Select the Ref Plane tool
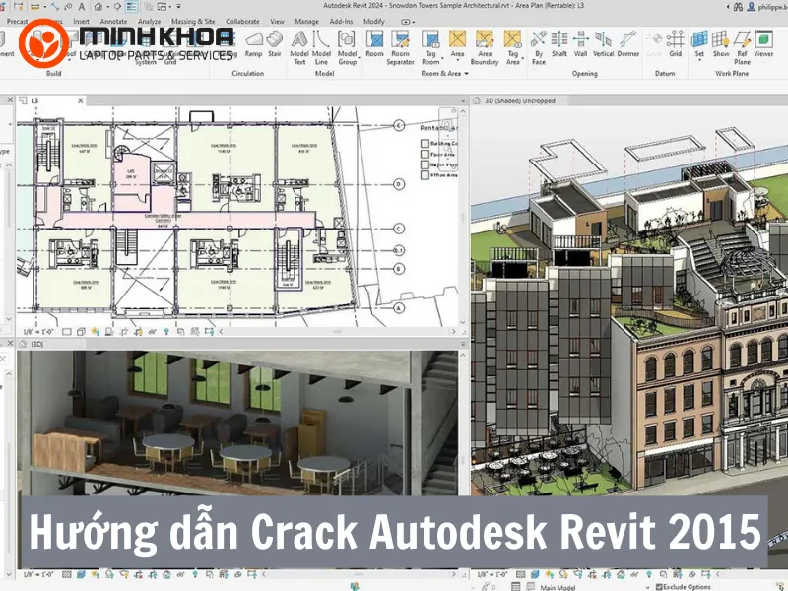This screenshot has width=788, height=591. pos(742,47)
